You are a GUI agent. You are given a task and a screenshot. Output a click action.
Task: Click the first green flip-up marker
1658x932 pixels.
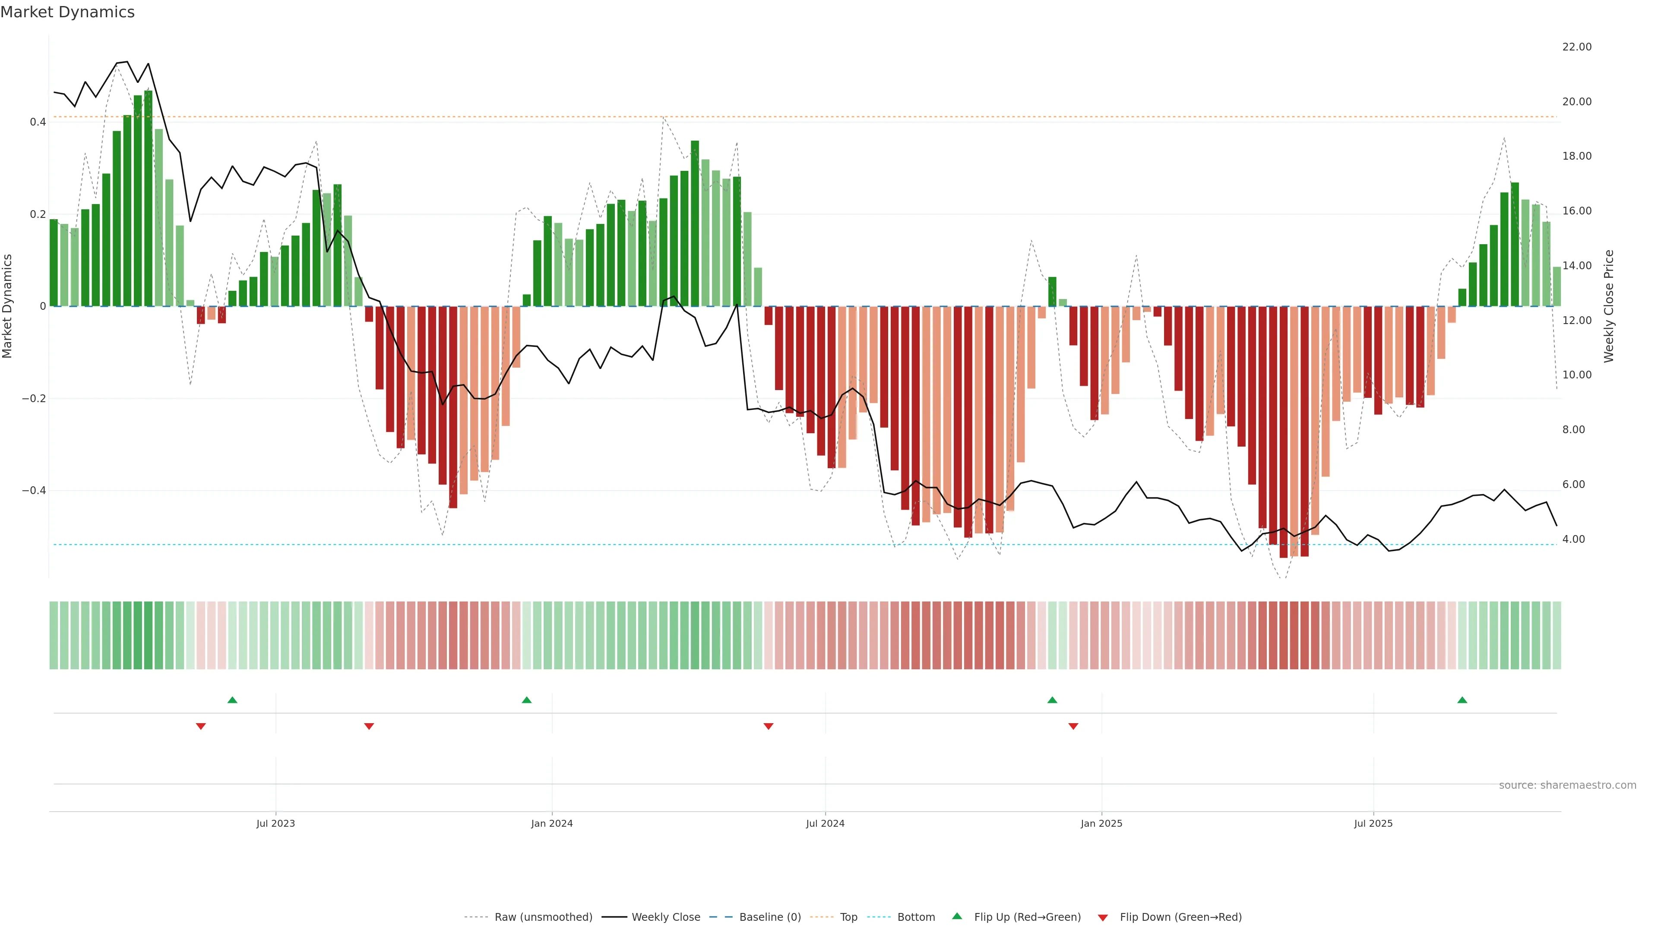click(x=232, y=700)
